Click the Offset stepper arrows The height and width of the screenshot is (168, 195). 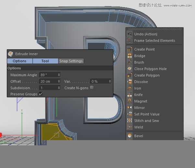(x=59, y=81)
